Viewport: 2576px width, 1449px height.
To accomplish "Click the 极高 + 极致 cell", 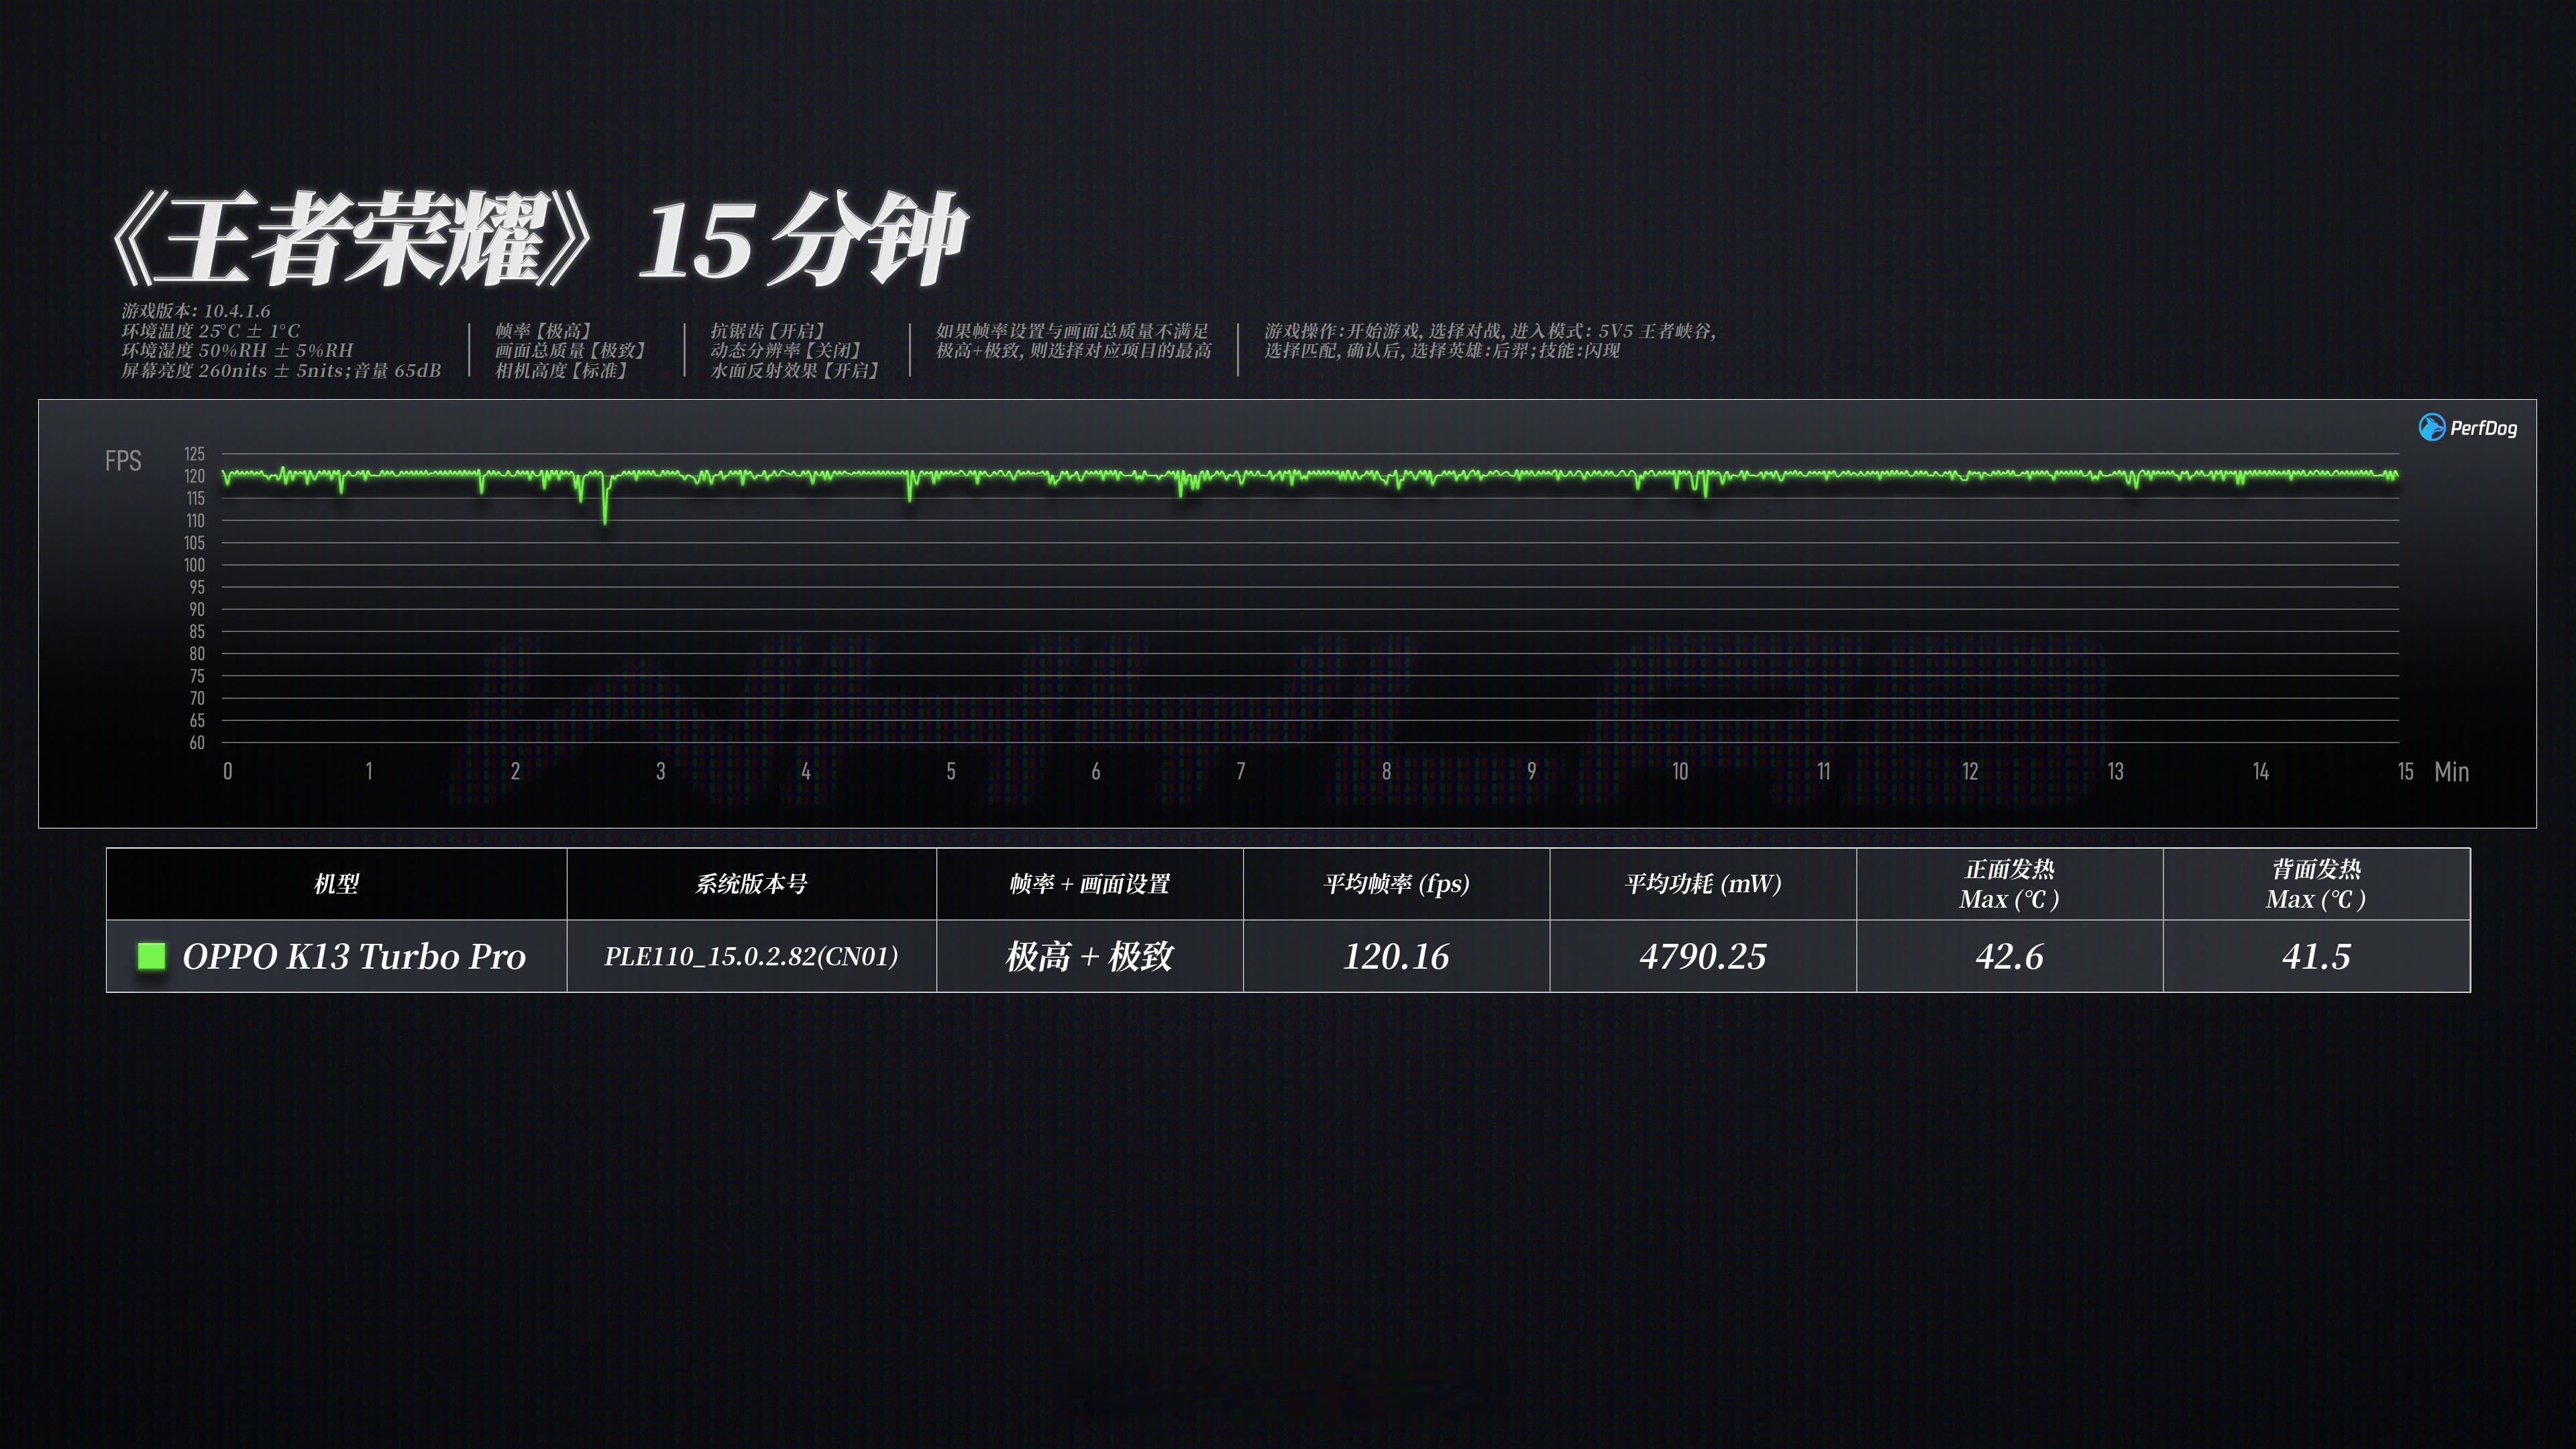I will pyautogui.click(x=1089, y=956).
